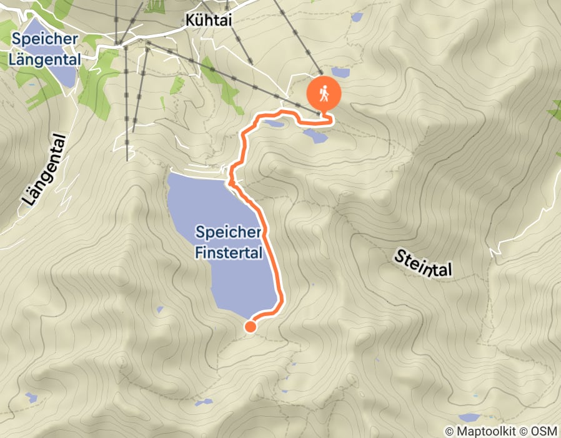Click the small pond at top right
The image size is (561, 438).
[357, 17]
